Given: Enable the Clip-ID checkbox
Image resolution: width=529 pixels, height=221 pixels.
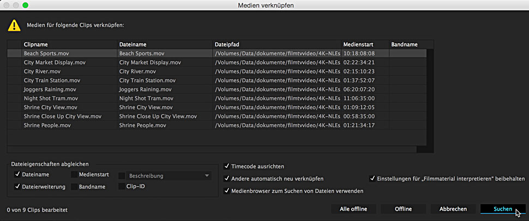Looking at the screenshot, I should [122, 187].
